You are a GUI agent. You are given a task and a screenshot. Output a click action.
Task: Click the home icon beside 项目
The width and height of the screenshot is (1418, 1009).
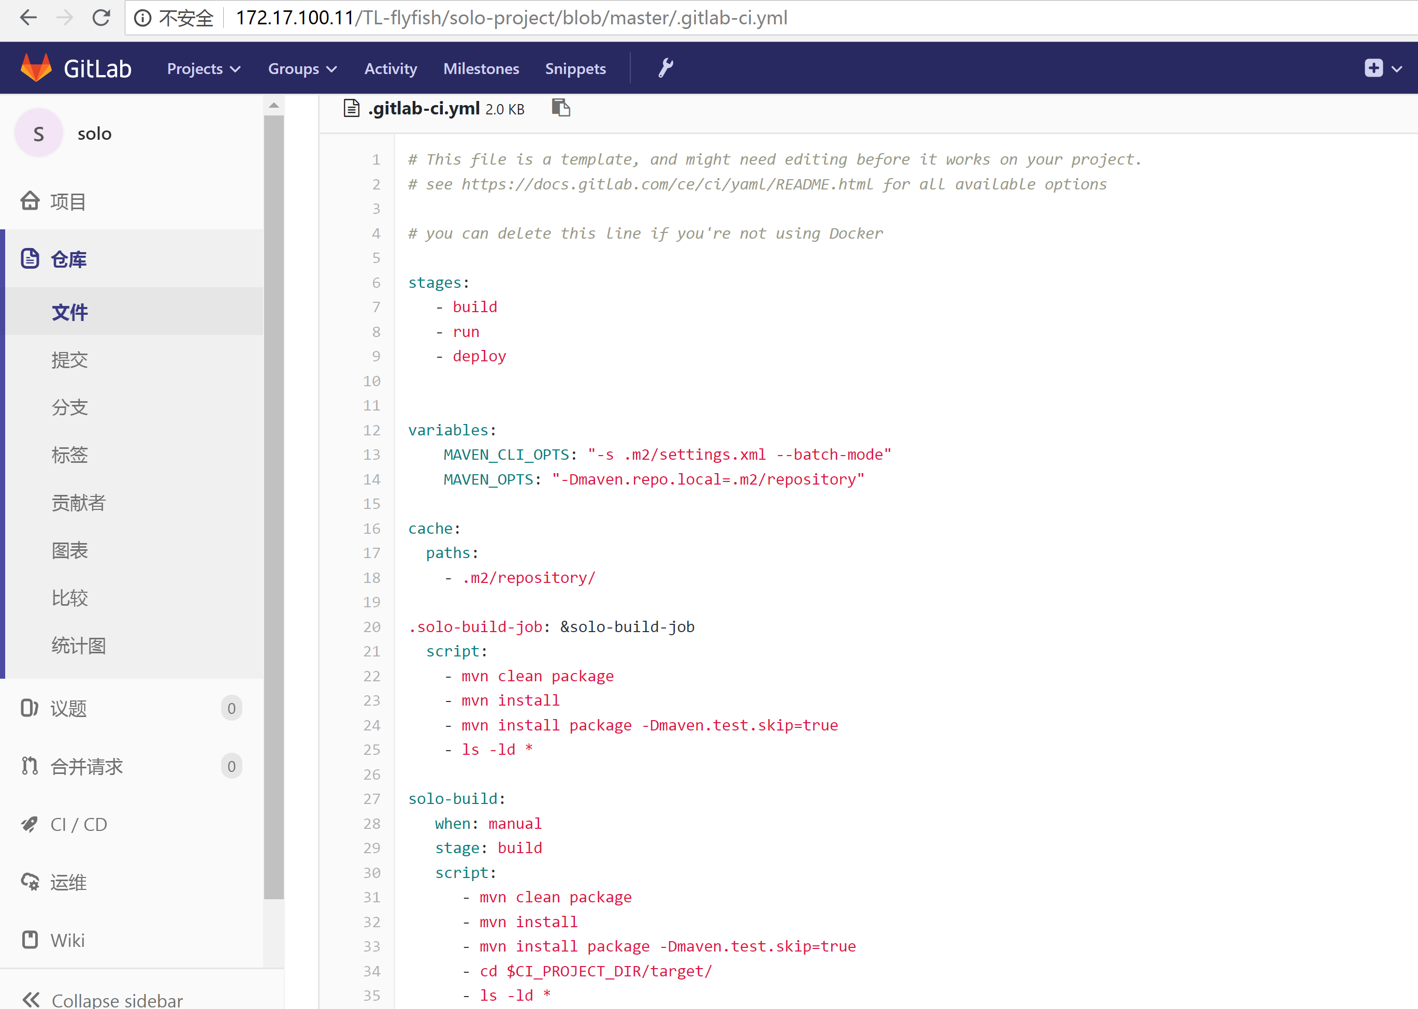coord(30,201)
